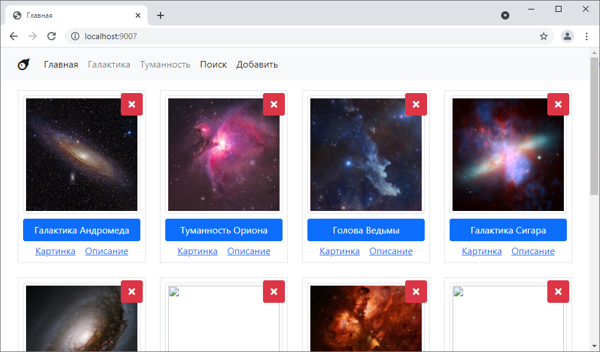600x352 pixels.
Task: Remove the Туманность Ориона card
Action: pyautogui.click(x=274, y=104)
